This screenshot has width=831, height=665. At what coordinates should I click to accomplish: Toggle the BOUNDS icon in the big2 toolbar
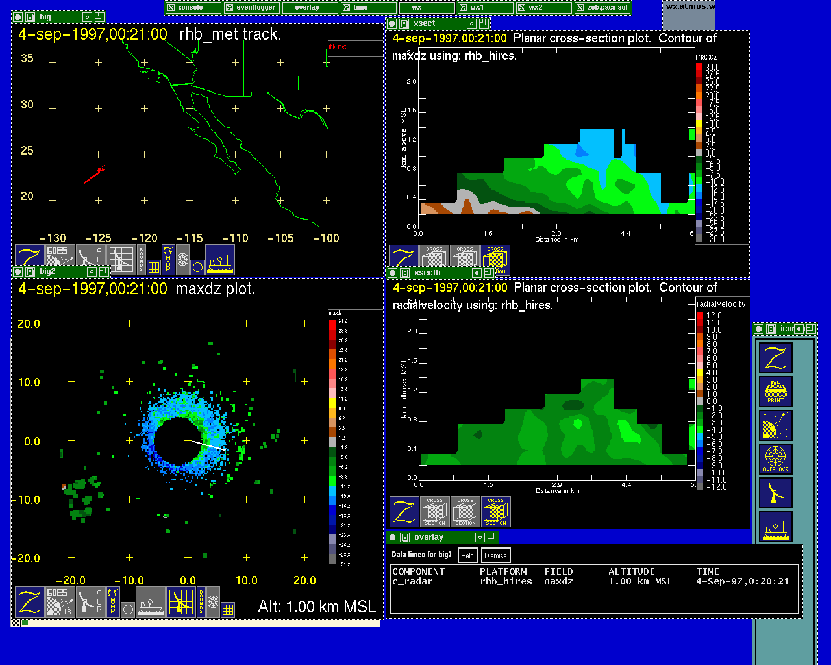click(201, 601)
